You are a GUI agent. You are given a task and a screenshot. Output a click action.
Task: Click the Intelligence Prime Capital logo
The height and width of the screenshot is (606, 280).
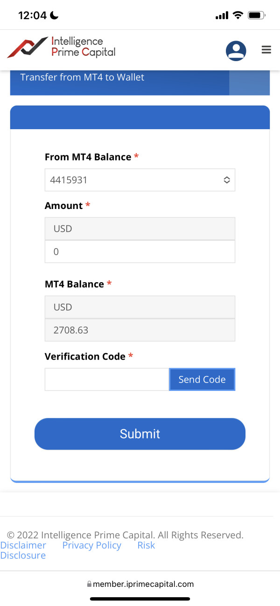61,48
